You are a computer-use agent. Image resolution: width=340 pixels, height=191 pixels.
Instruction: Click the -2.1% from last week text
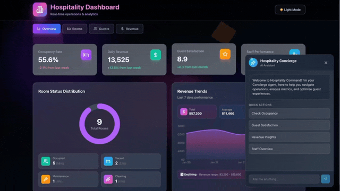click(x=54, y=68)
